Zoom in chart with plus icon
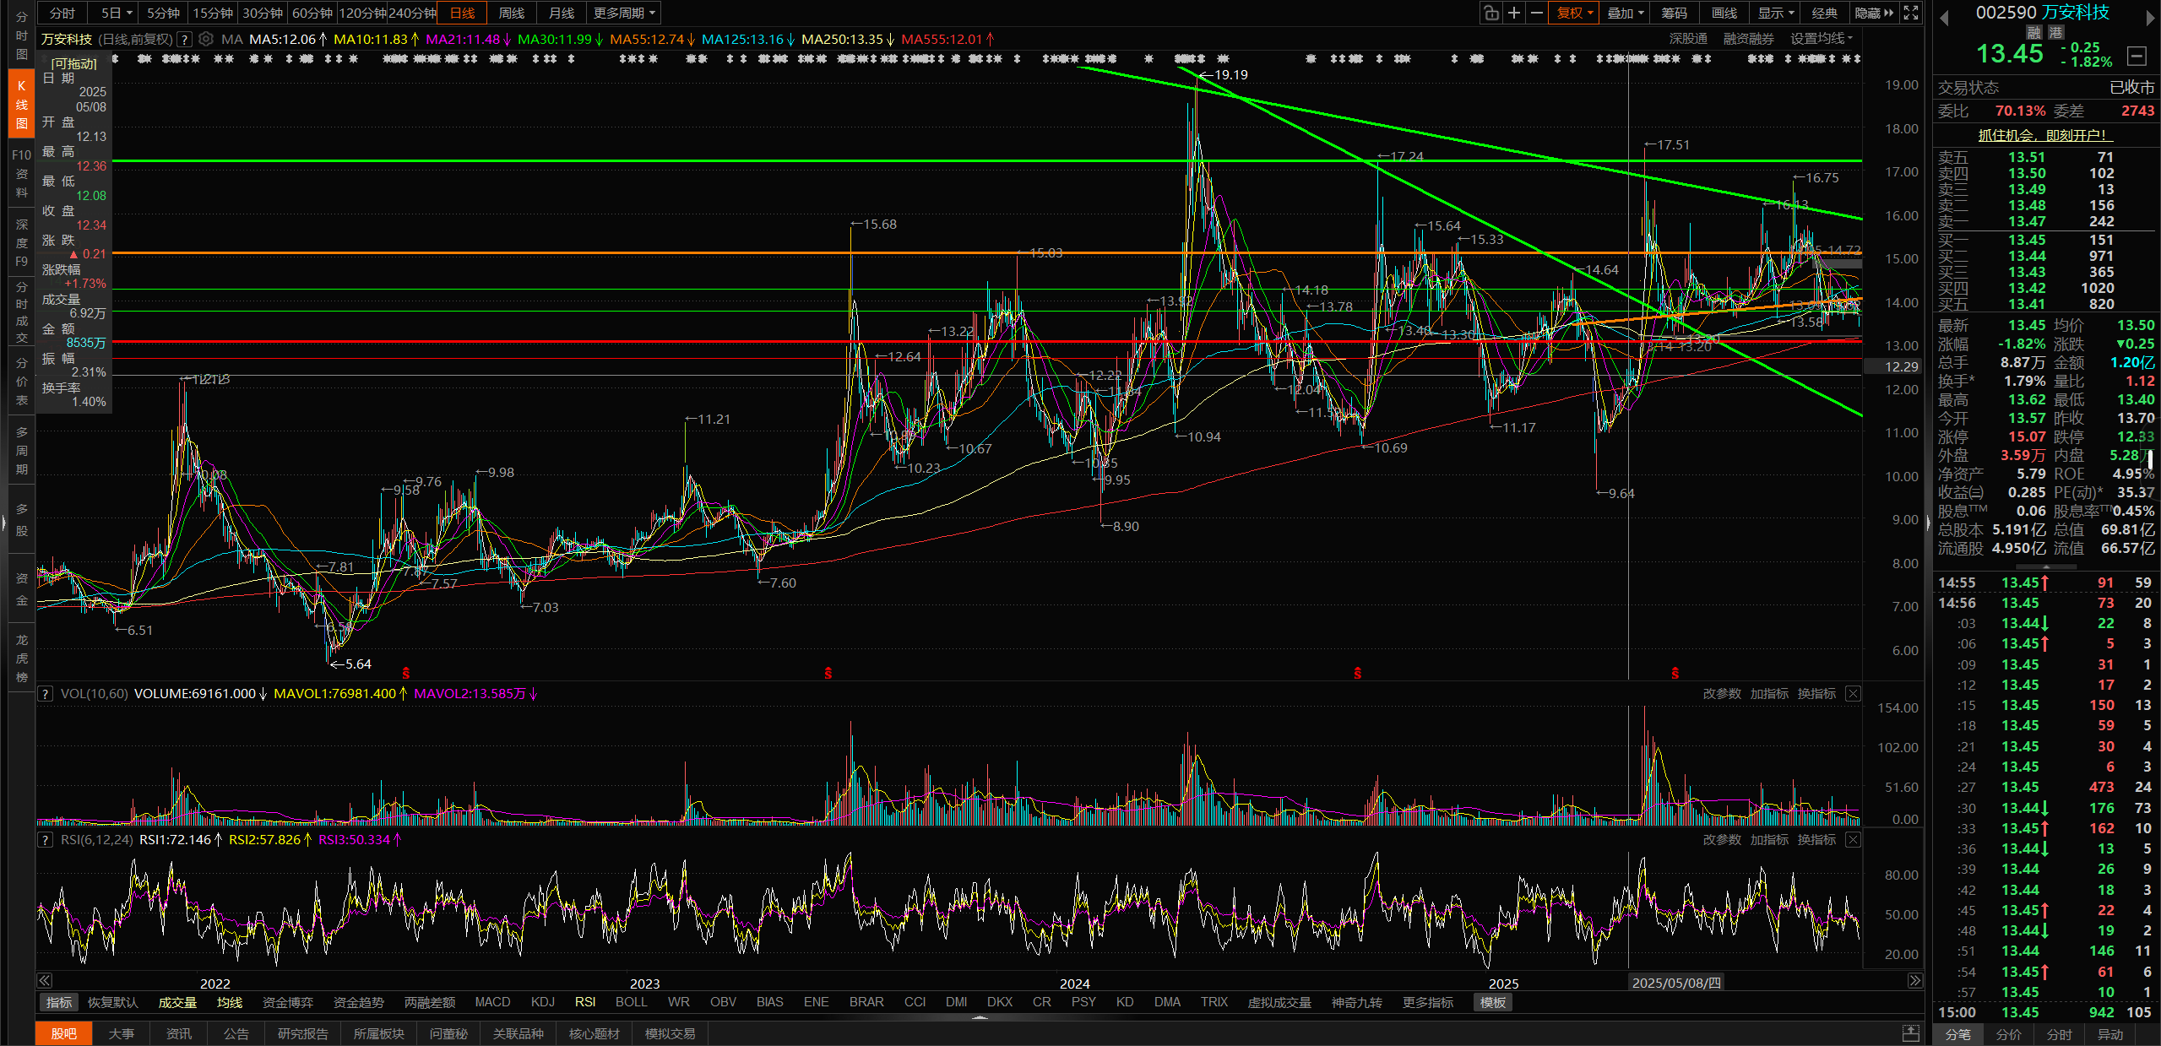Image resolution: width=2161 pixels, height=1046 pixels. (x=1514, y=13)
